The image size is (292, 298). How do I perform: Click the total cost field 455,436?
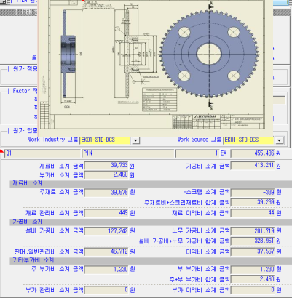(x=253, y=153)
